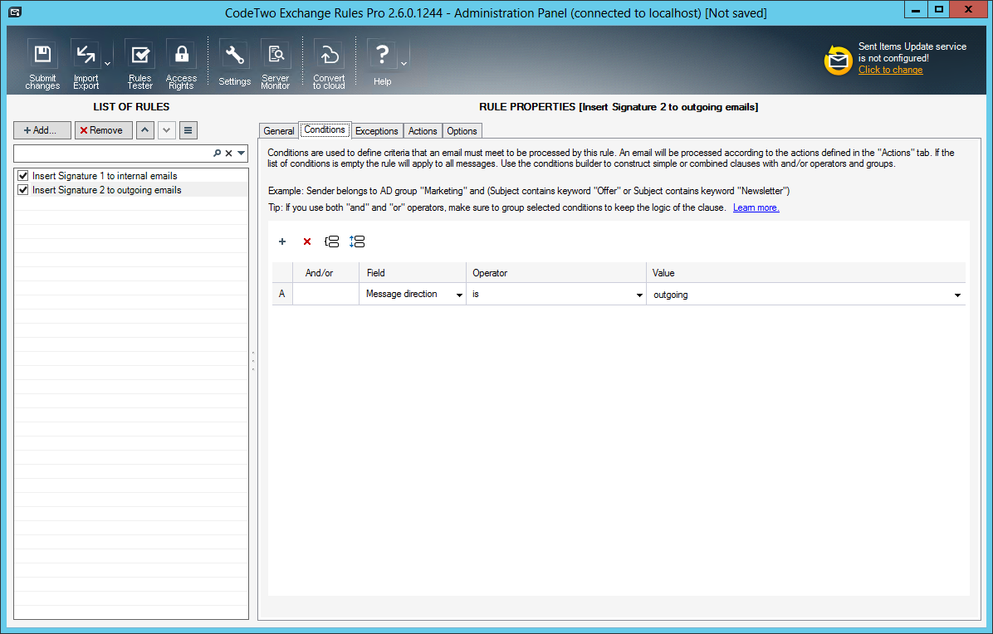Click the Field column header
993x634 pixels.
point(413,273)
